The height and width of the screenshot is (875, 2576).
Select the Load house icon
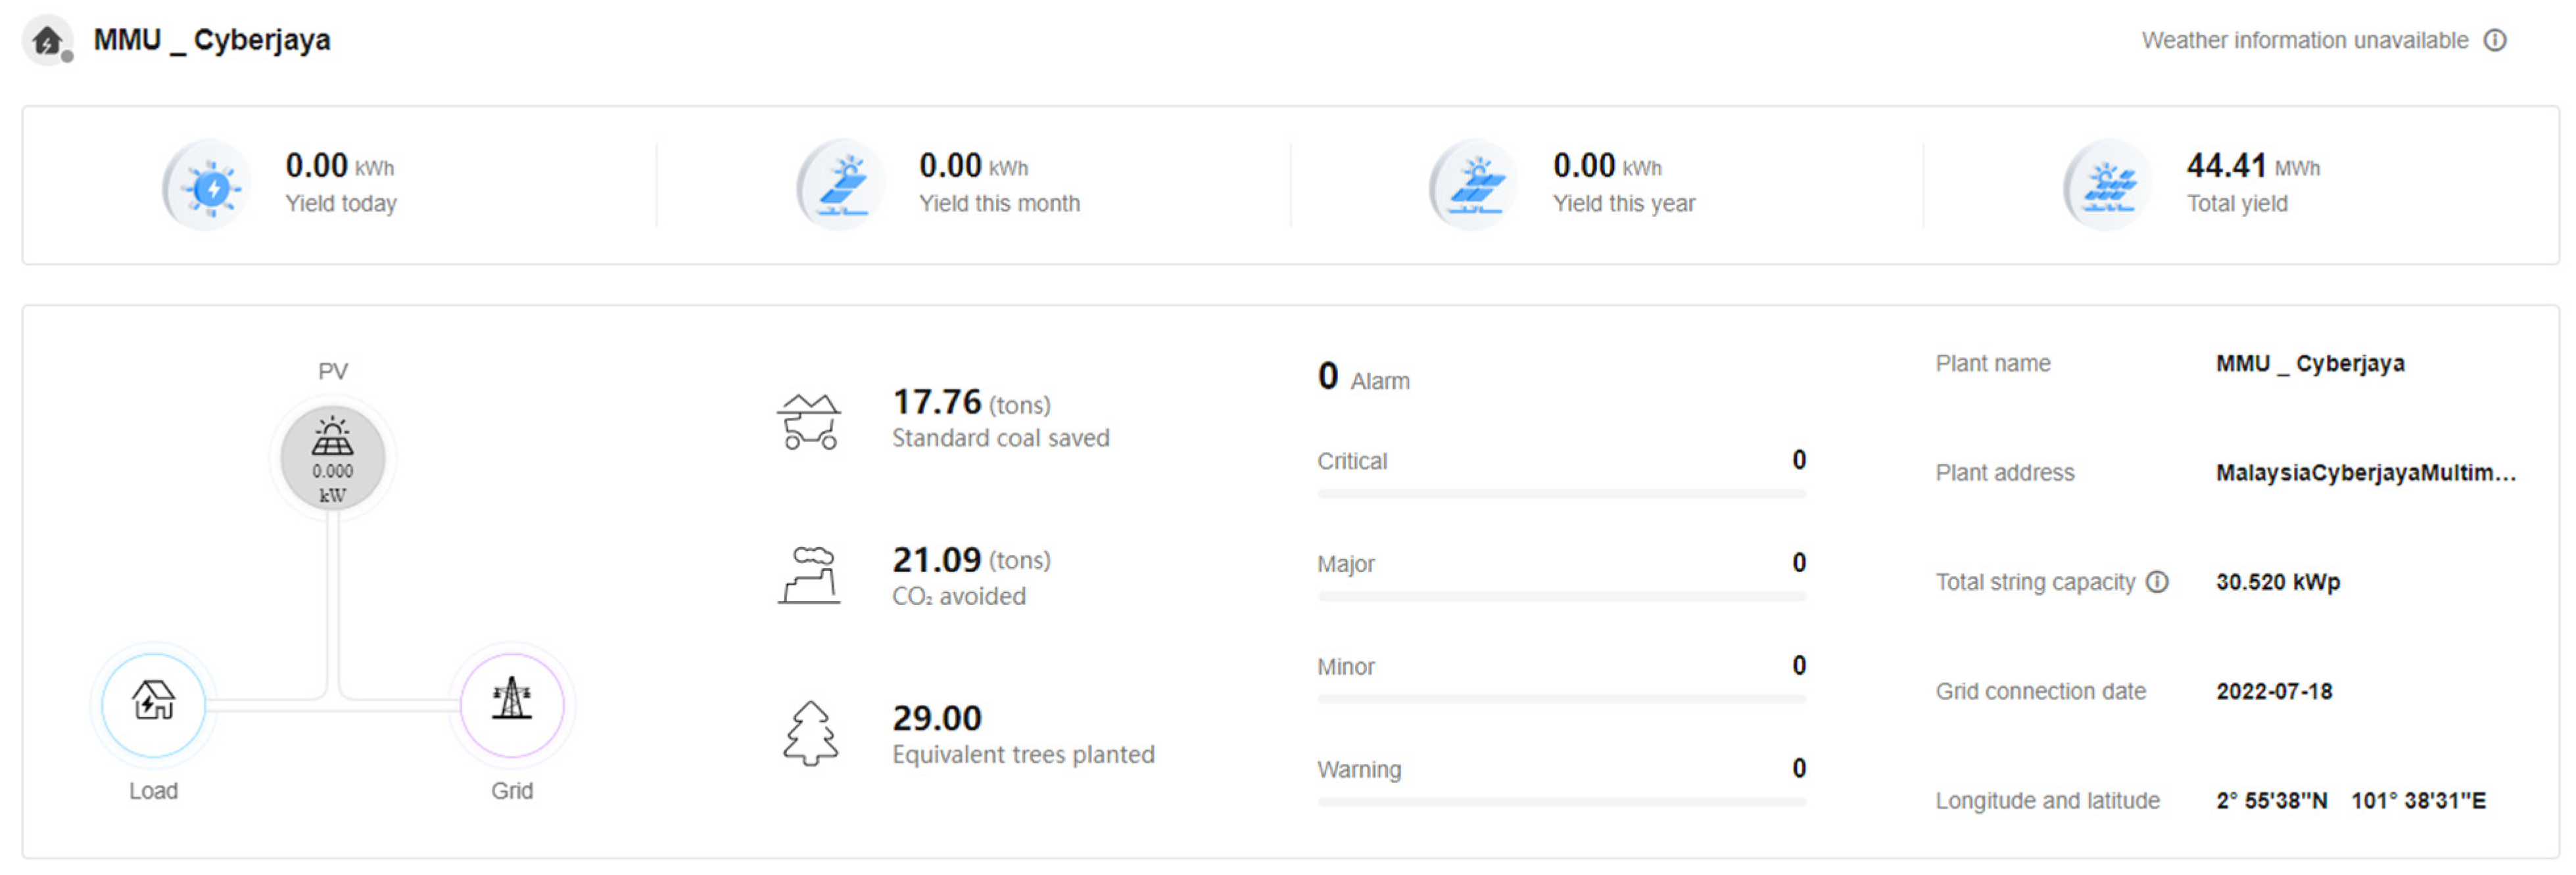[x=153, y=703]
